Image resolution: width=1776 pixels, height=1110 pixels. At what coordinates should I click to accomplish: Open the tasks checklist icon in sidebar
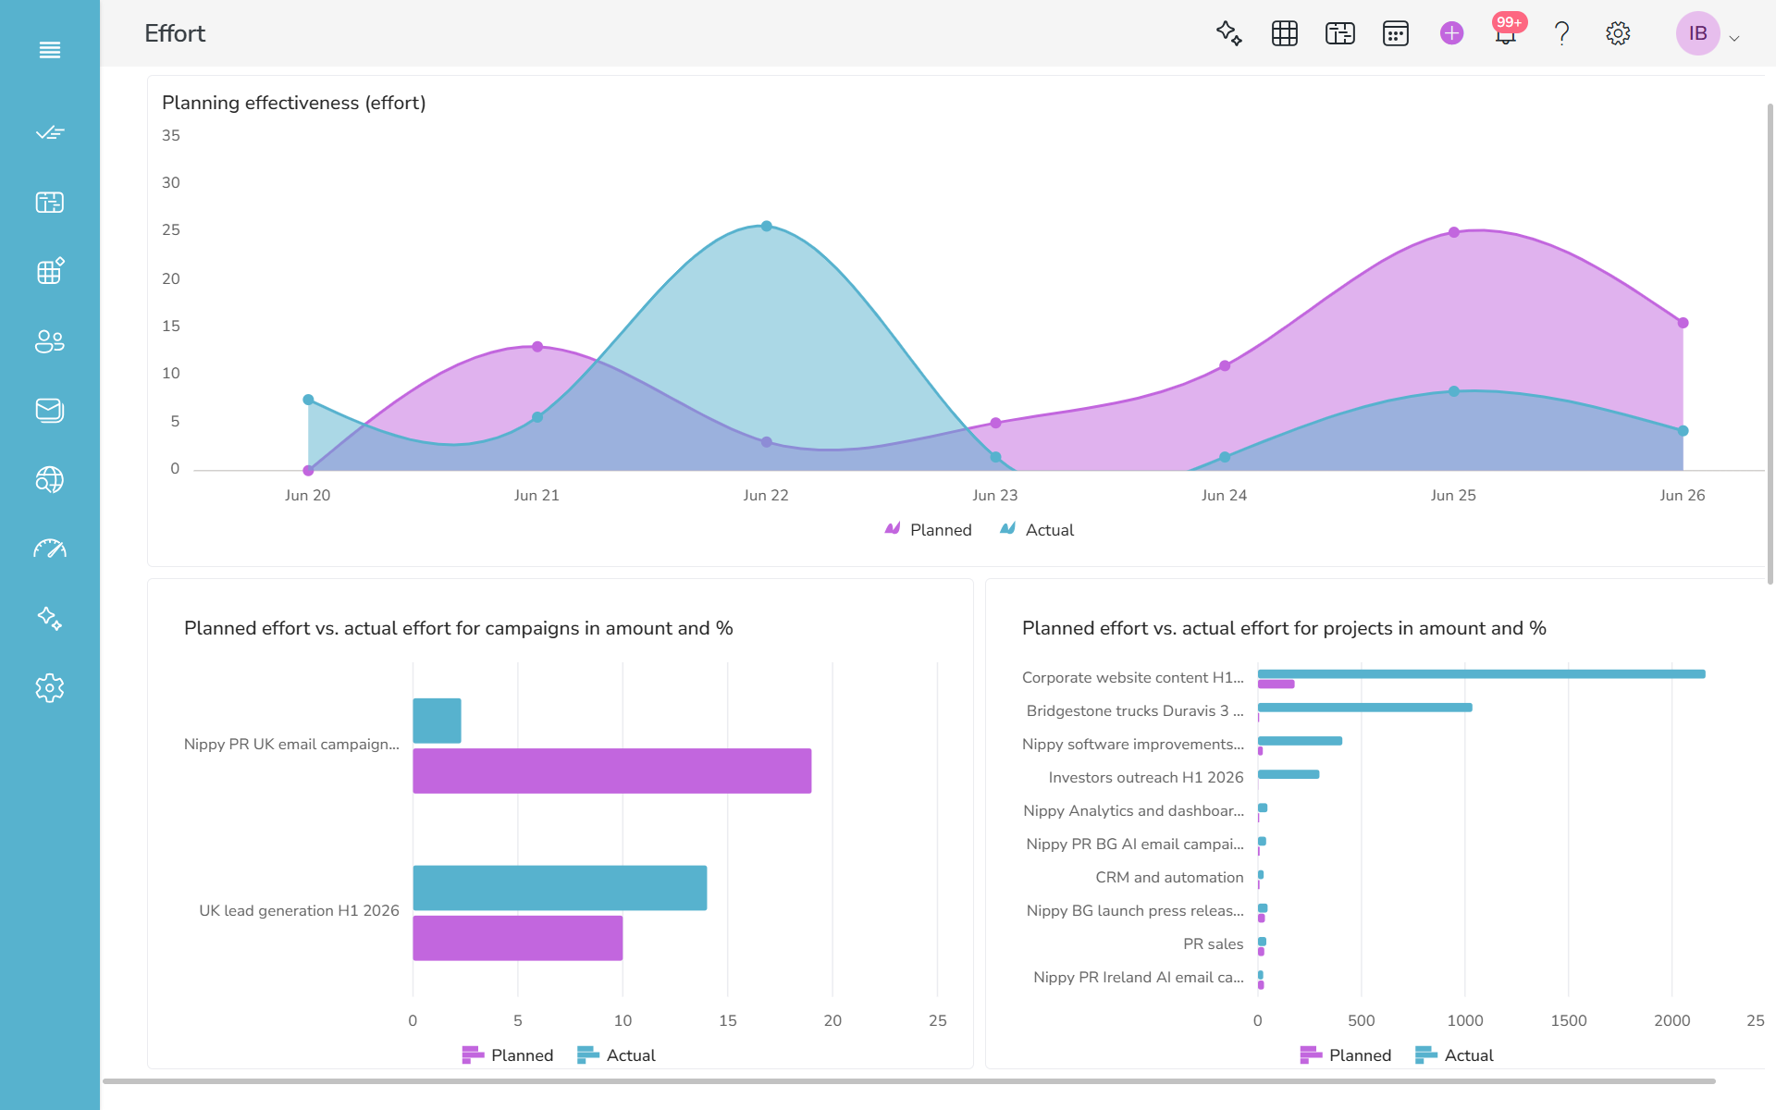[50, 133]
